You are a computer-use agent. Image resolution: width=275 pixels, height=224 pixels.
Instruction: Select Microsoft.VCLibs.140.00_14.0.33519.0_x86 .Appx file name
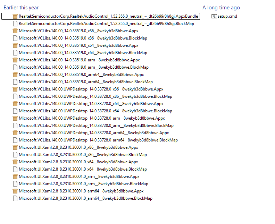(x=78, y=31)
